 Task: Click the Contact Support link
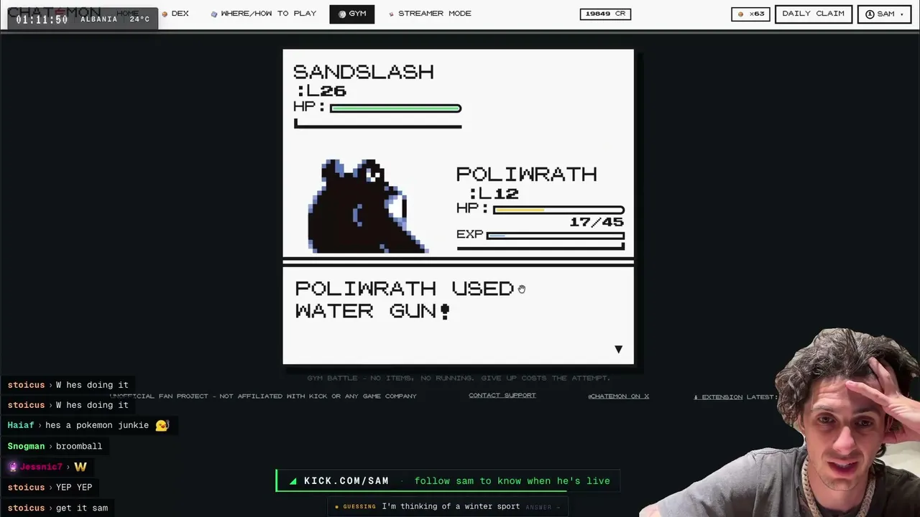point(502,396)
